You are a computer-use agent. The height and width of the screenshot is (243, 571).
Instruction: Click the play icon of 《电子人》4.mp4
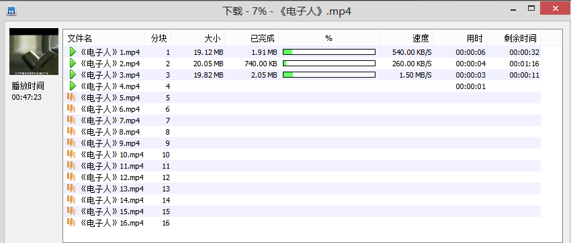coord(73,86)
